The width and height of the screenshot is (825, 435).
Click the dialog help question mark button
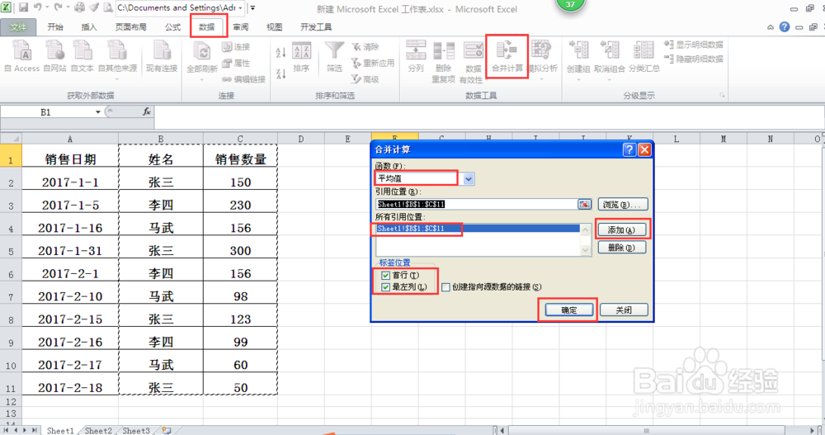[x=629, y=149]
